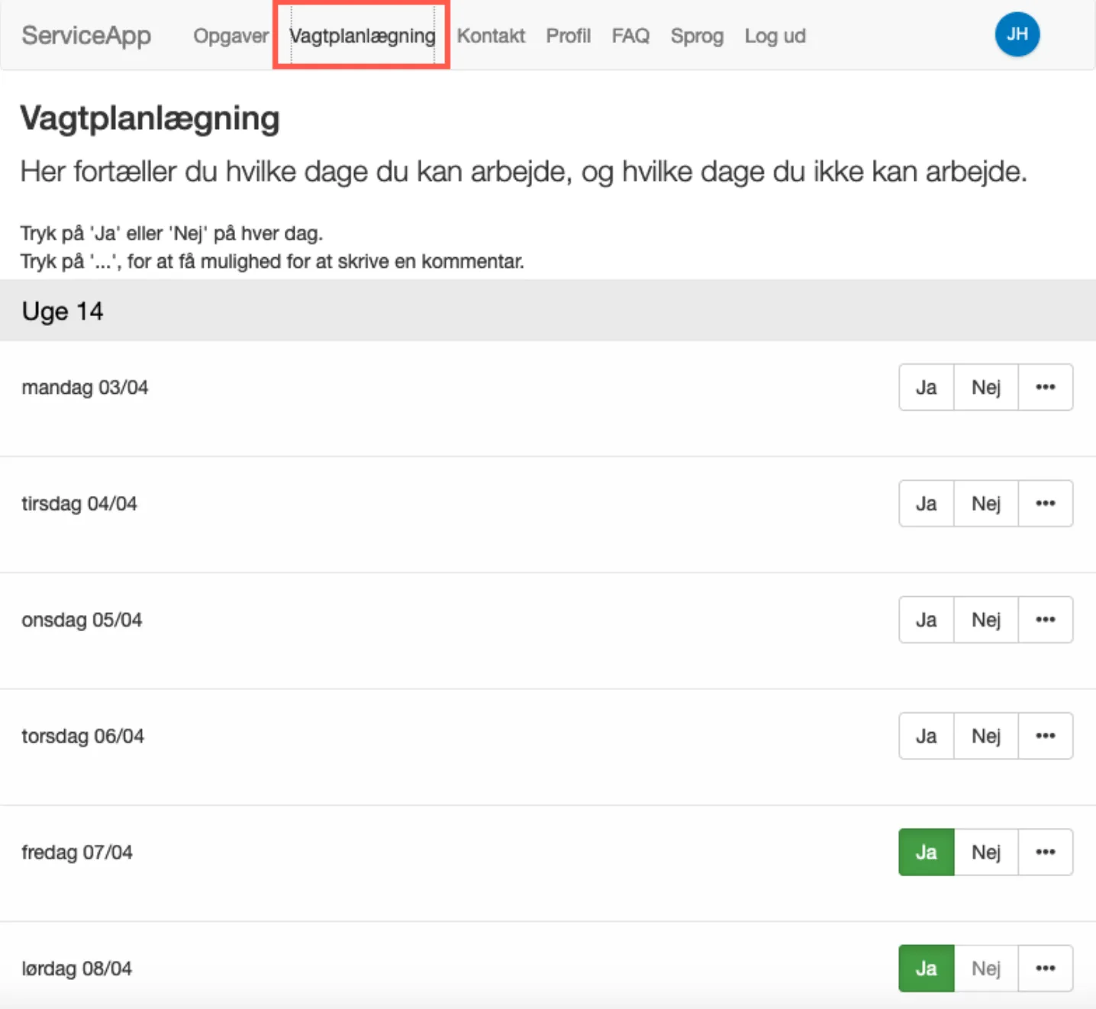The image size is (1096, 1009).
Task: Switch fredag 07/04 from Ja to Nej
Action: pyautogui.click(x=985, y=853)
